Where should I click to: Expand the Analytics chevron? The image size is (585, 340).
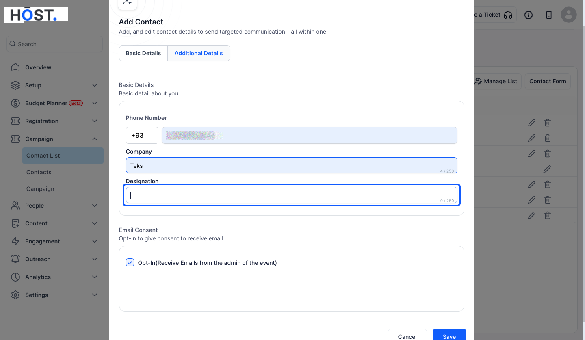click(95, 277)
